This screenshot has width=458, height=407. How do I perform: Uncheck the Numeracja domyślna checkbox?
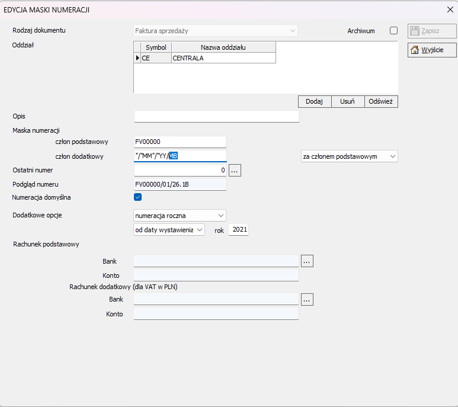[x=138, y=197]
